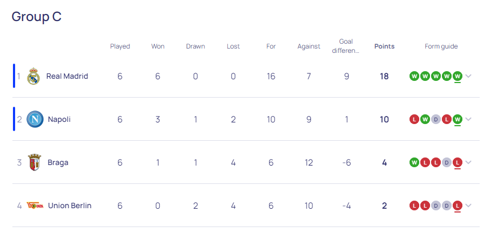Click the Group C heading
The width and height of the screenshot is (491, 233).
(x=37, y=17)
